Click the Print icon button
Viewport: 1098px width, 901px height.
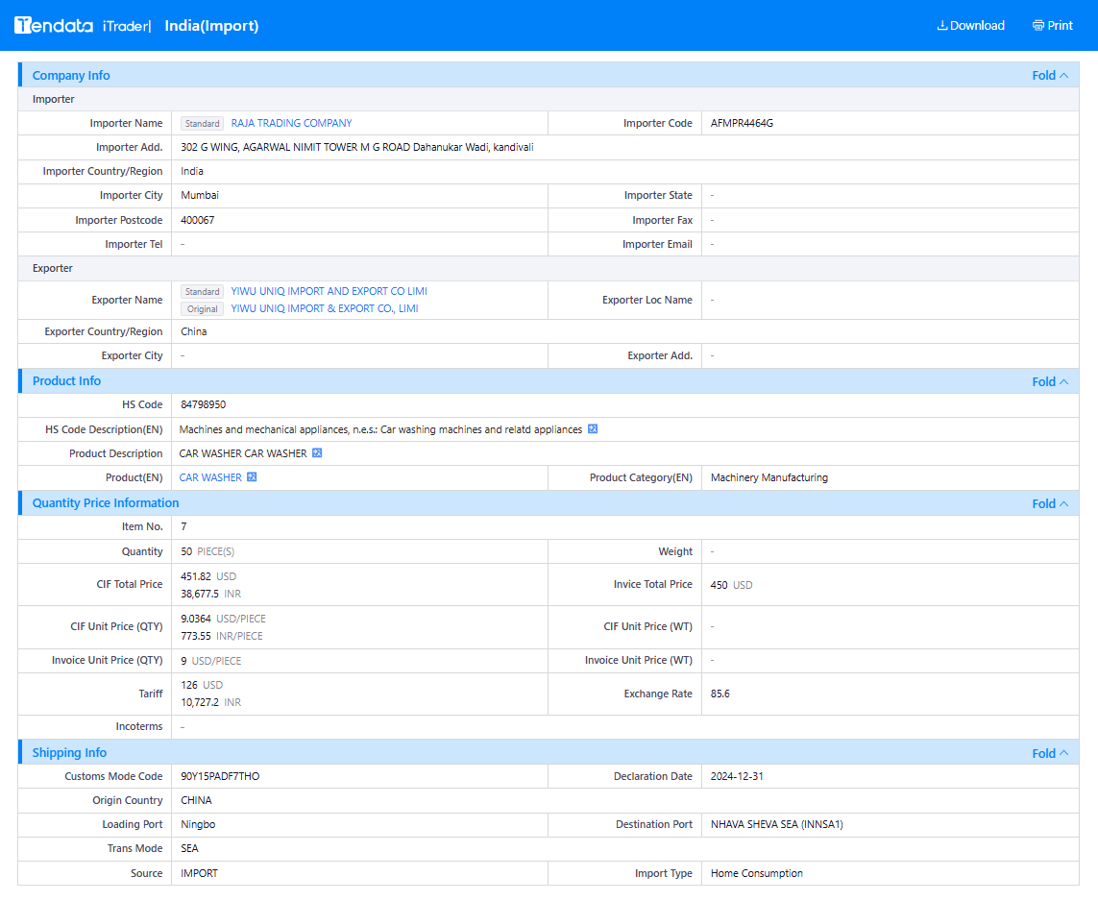tap(1053, 26)
